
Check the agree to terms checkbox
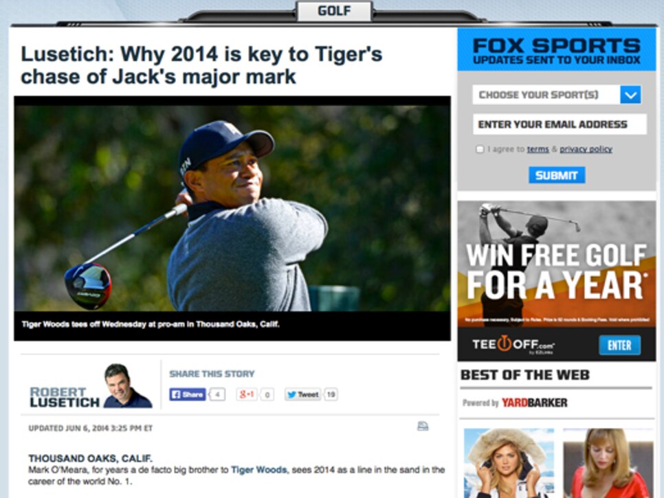click(x=480, y=149)
